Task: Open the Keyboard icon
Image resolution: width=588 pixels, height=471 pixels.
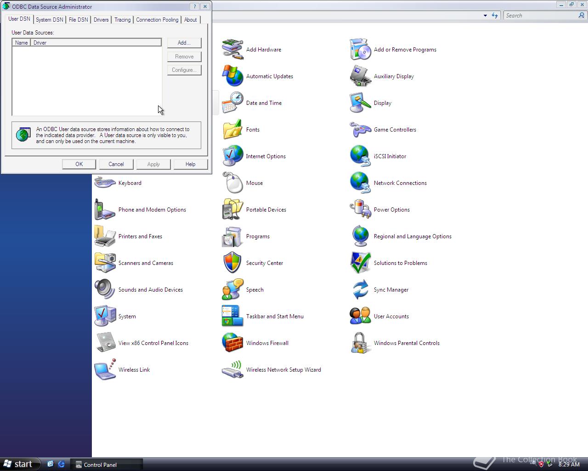Action: pyautogui.click(x=105, y=183)
